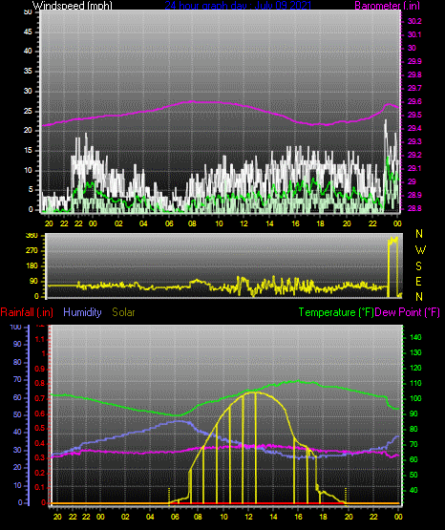
Task: Click the 06 time label under the bottom chart
Action: tap(175, 517)
